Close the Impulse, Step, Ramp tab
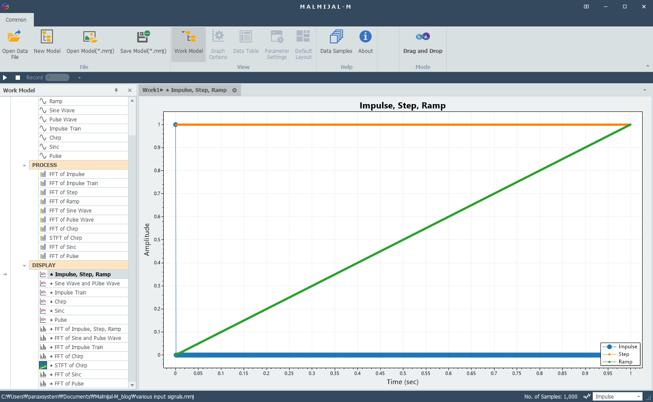 coord(234,90)
